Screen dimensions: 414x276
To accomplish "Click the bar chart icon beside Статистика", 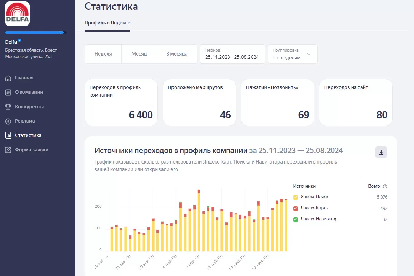I will pos(8,136).
